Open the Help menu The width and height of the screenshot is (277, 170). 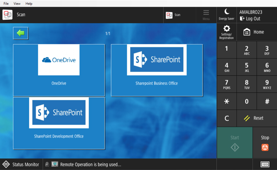click(x=29, y=3)
